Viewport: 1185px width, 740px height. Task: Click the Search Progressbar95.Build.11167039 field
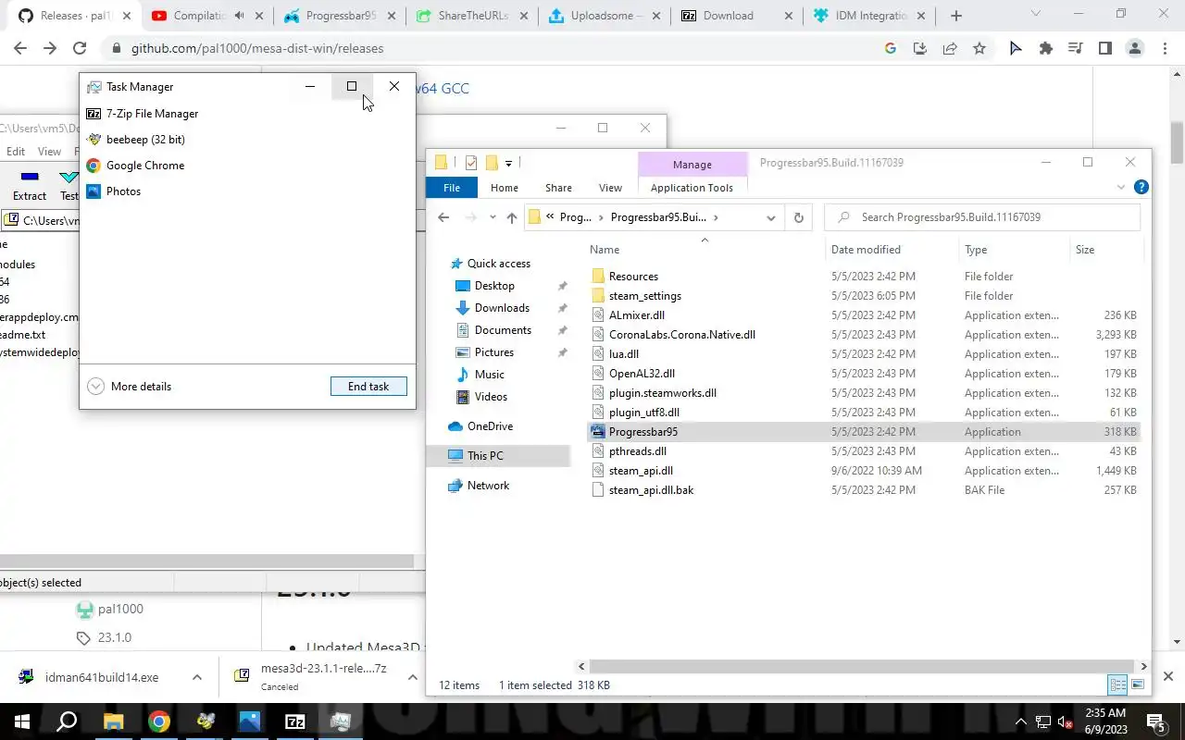click(x=982, y=217)
